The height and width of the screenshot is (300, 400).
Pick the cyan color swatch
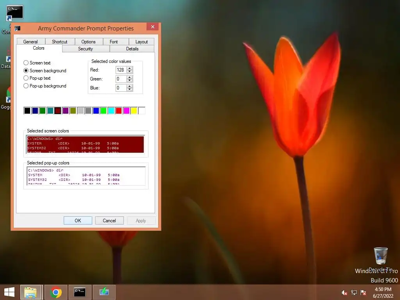pos(111,111)
